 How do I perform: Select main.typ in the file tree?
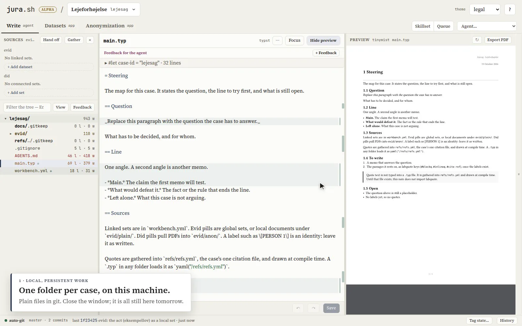tap(49, 163)
